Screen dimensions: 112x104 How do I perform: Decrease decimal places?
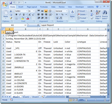click(61, 18)
